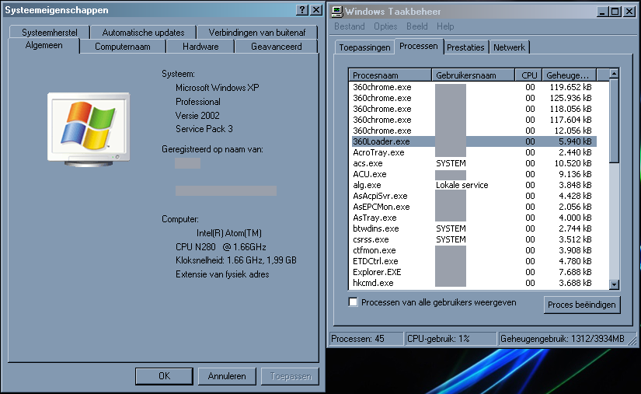
Task: Click the 'Service Pack 3' text
Action: pos(204,129)
